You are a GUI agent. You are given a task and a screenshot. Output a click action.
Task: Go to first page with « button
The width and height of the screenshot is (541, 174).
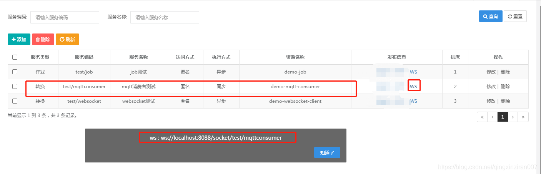[482, 117]
